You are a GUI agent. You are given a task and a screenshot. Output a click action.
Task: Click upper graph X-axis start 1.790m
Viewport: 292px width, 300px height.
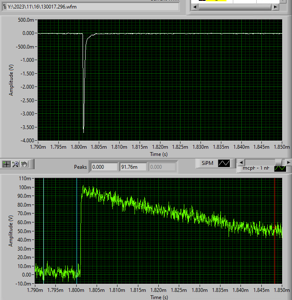pos(38,147)
